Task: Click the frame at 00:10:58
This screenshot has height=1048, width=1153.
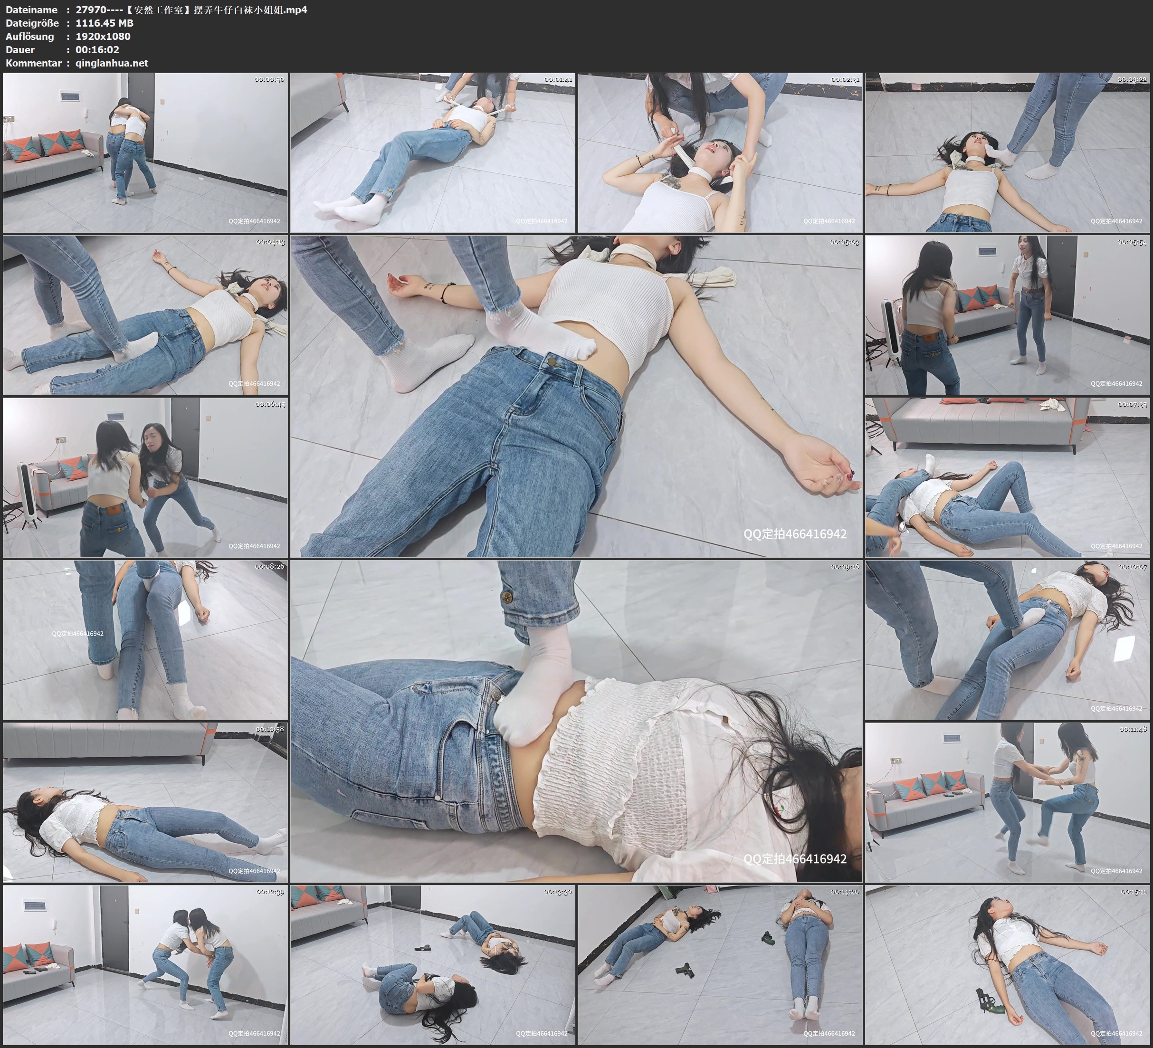Action: point(145,802)
